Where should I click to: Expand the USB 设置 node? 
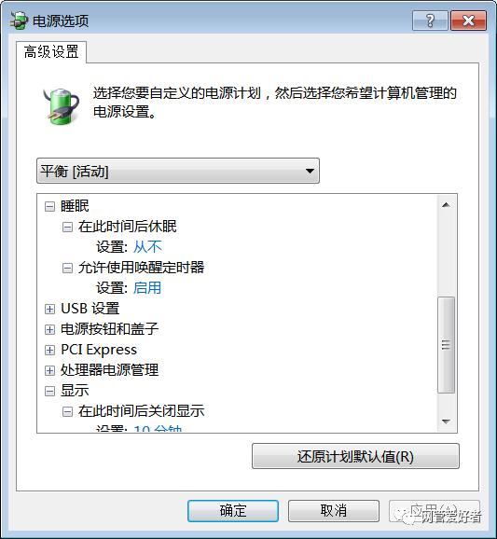point(49,309)
